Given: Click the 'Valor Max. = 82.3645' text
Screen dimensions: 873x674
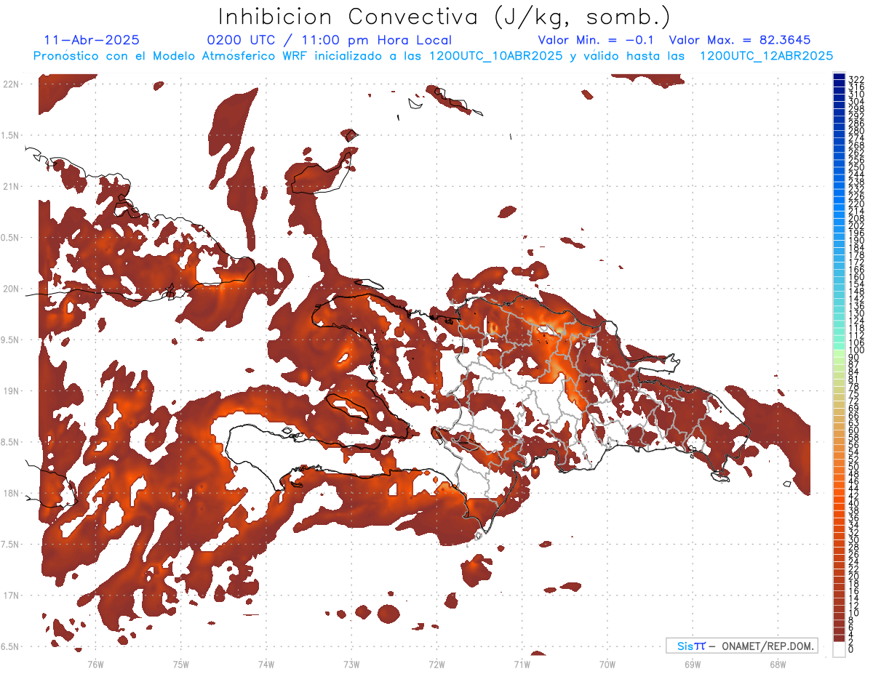Looking at the screenshot, I should (x=739, y=40).
